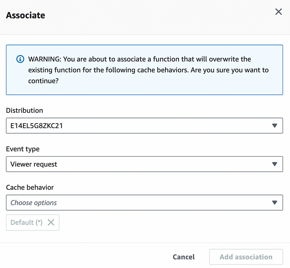This screenshot has width=290, height=268.
Task: Select the E14EL5G8ZKC21 distribution field
Action: (145, 126)
